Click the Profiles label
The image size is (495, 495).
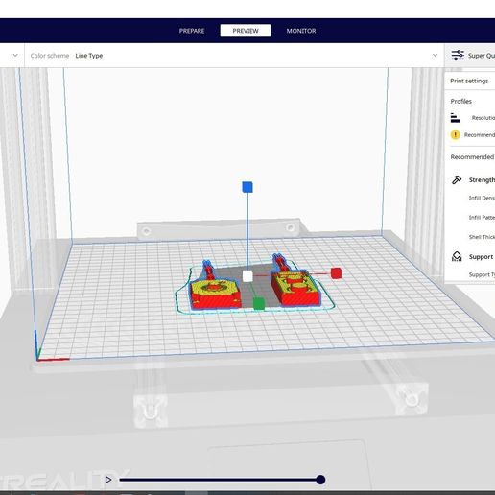[x=460, y=102]
